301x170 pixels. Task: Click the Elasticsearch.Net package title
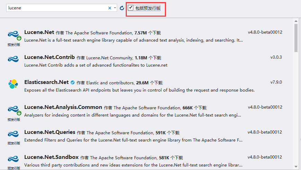coord(46,82)
